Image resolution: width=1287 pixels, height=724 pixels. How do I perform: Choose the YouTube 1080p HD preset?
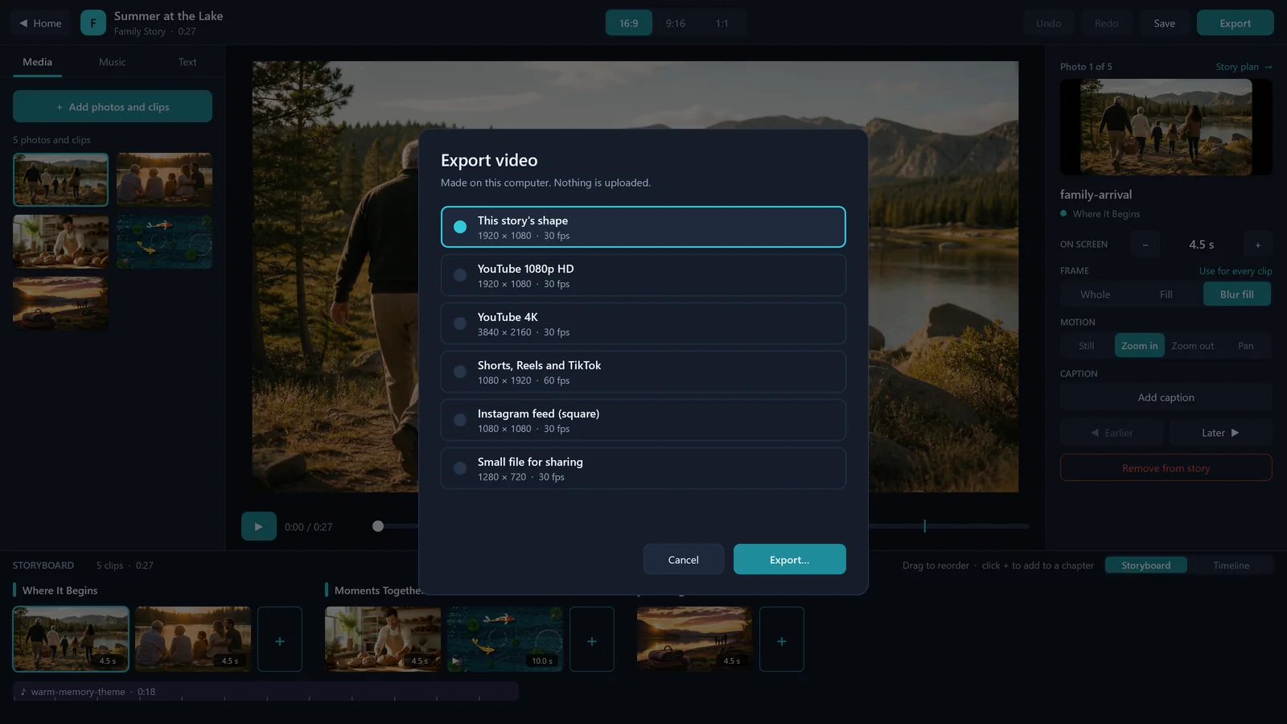click(x=643, y=275)
